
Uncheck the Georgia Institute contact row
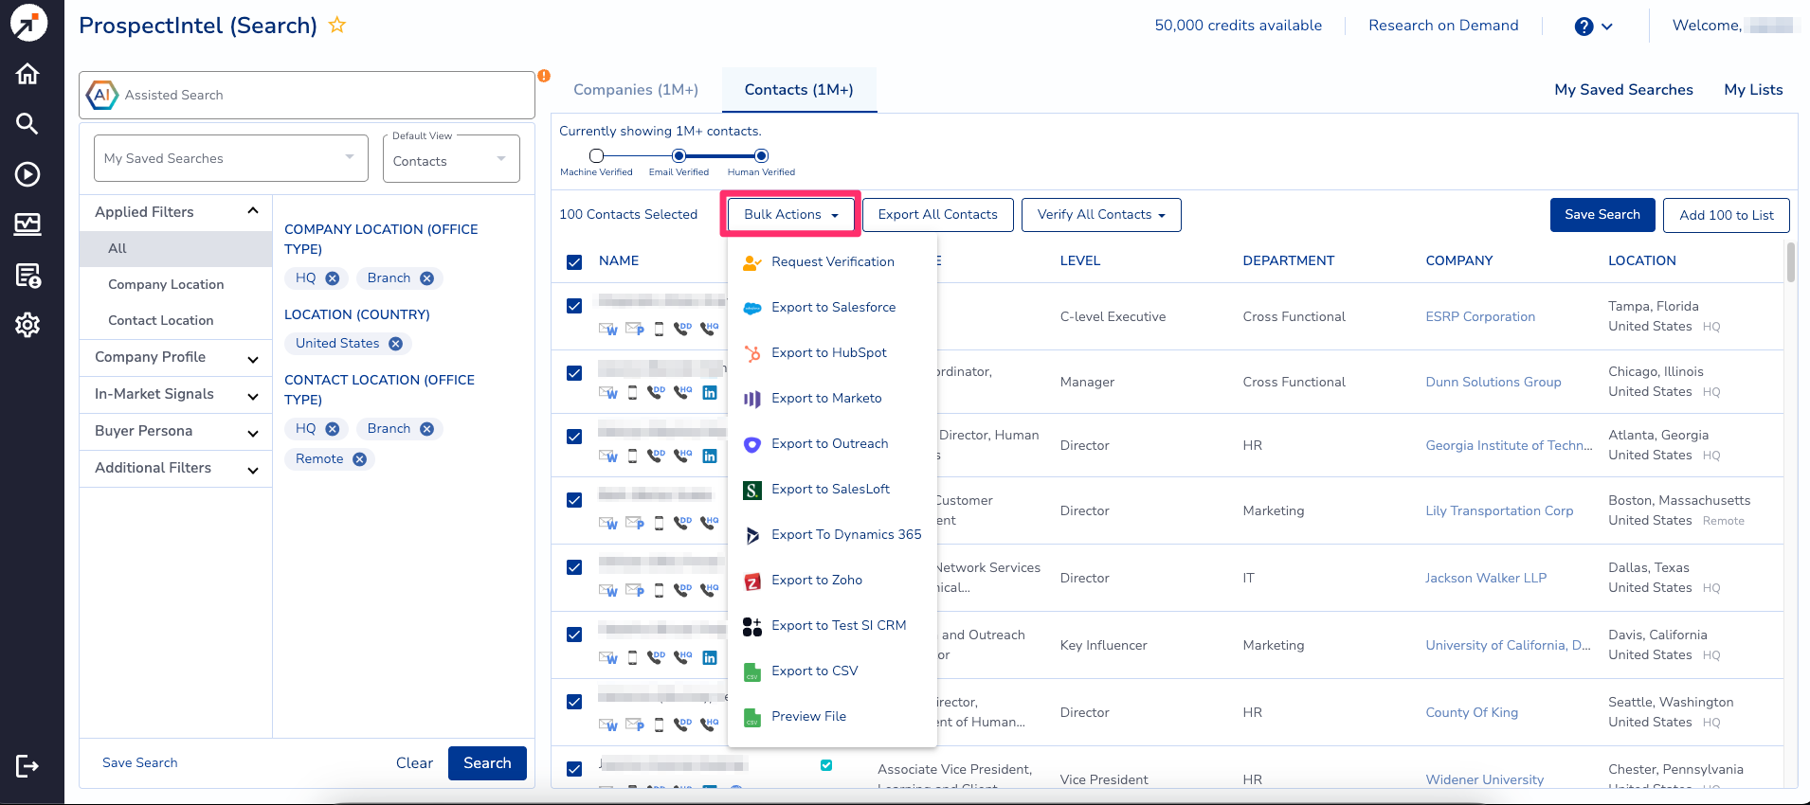(574, 437)
